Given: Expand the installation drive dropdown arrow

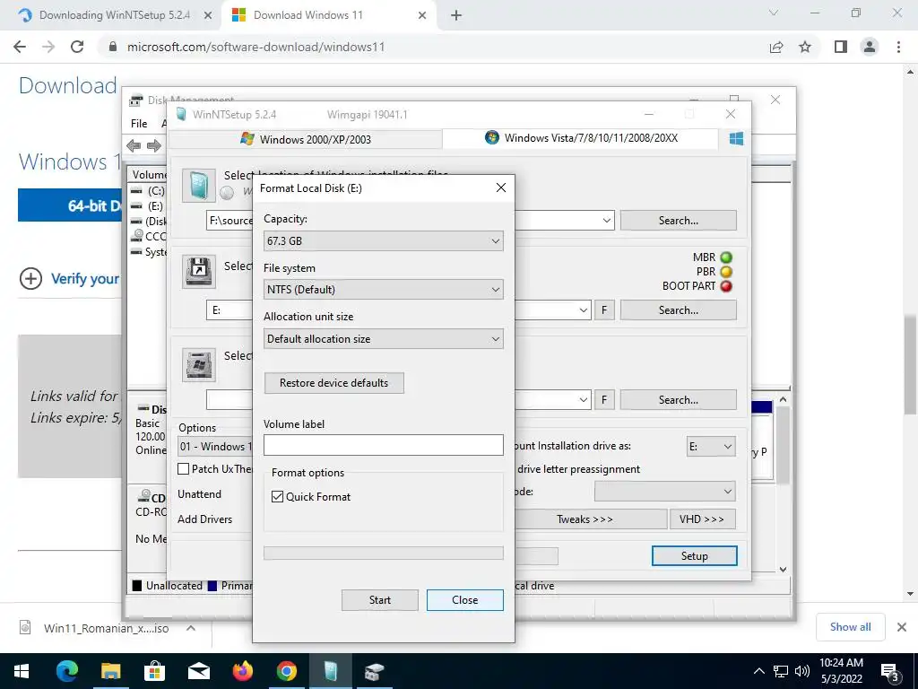Looking at the screenshot, I should coord(583,399).
